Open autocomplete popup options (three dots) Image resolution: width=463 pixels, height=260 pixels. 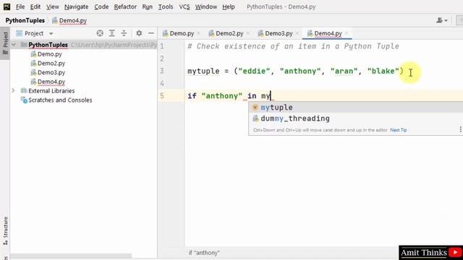460,129
